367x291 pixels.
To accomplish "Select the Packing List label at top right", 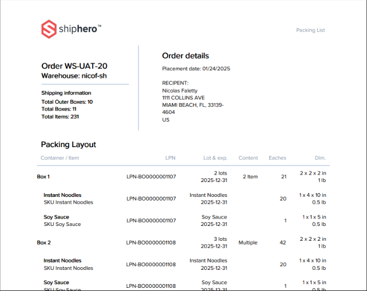I will click(x=310, y=30).
